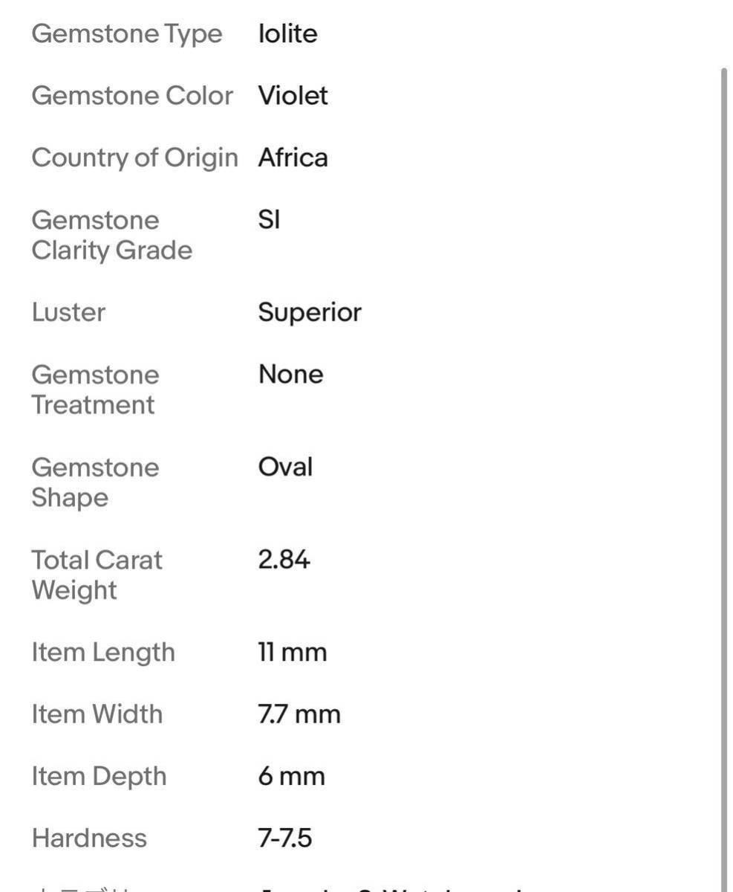Select the 11 mm item length value
Screen dimensions: 733x892
pos(292,653)
